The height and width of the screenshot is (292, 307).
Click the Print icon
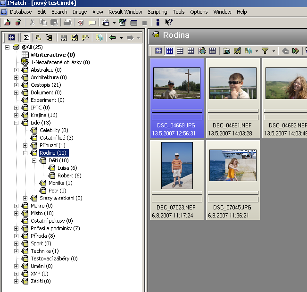[x=67, y=22]
